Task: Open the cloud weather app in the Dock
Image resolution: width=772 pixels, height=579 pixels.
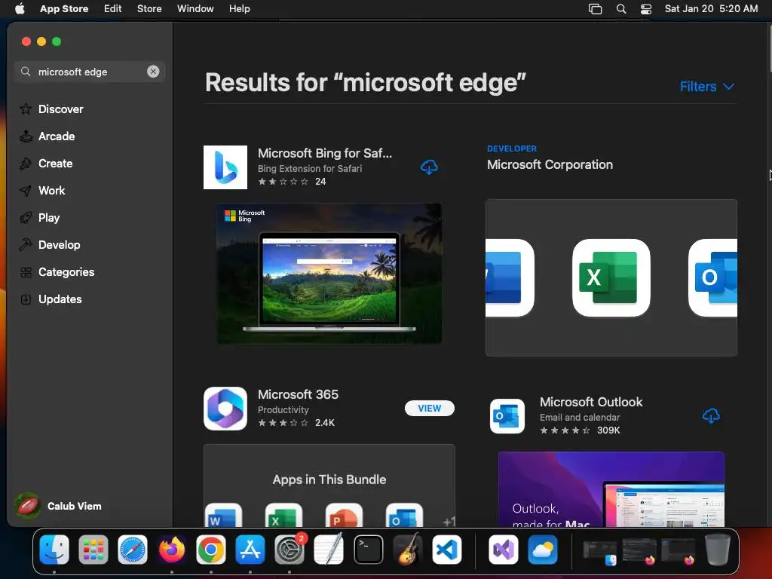Action: (543, 550)
